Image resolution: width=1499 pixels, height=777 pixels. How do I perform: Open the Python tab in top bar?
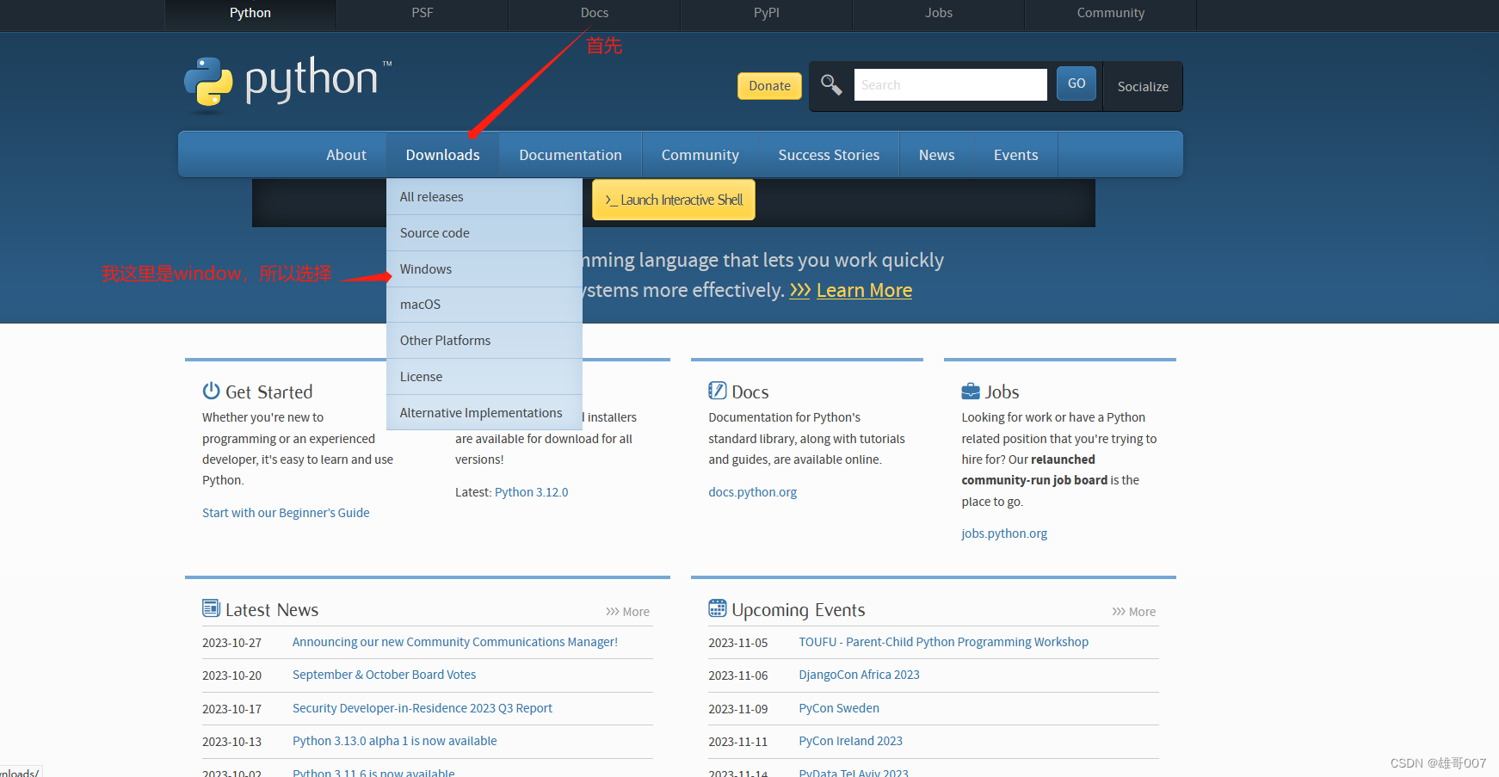pyautogui.click(x=250, y=13)
